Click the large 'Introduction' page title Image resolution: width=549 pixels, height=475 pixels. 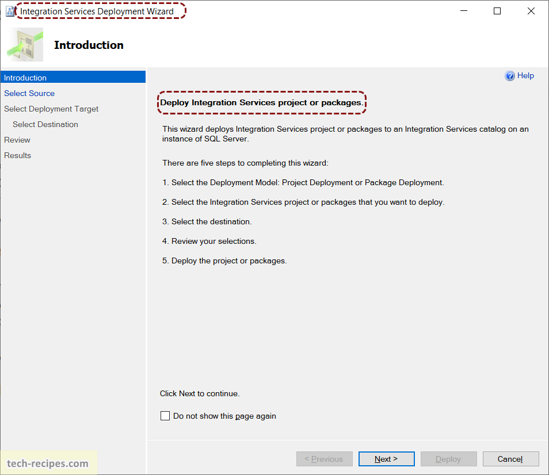tap(89, 45)
